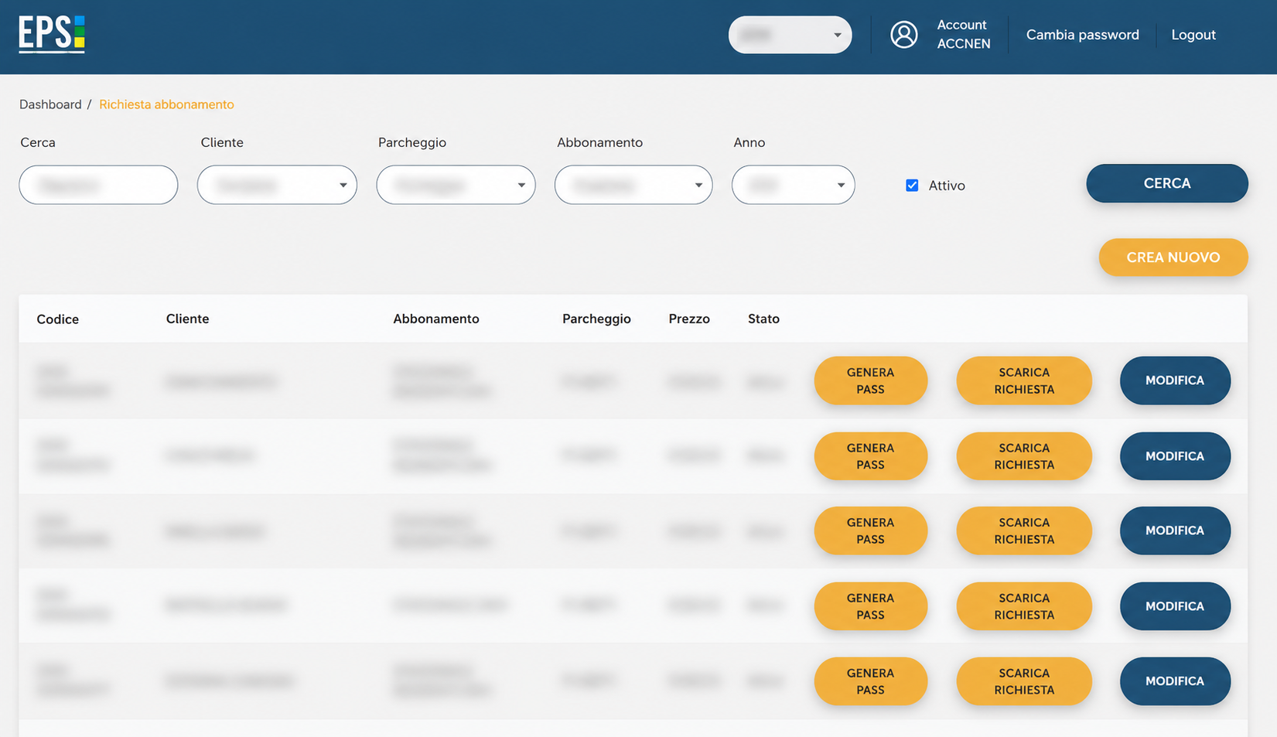Go to Cambia password
Image resolution: width=1277 pixels, height=737 pixels.
1082,35
